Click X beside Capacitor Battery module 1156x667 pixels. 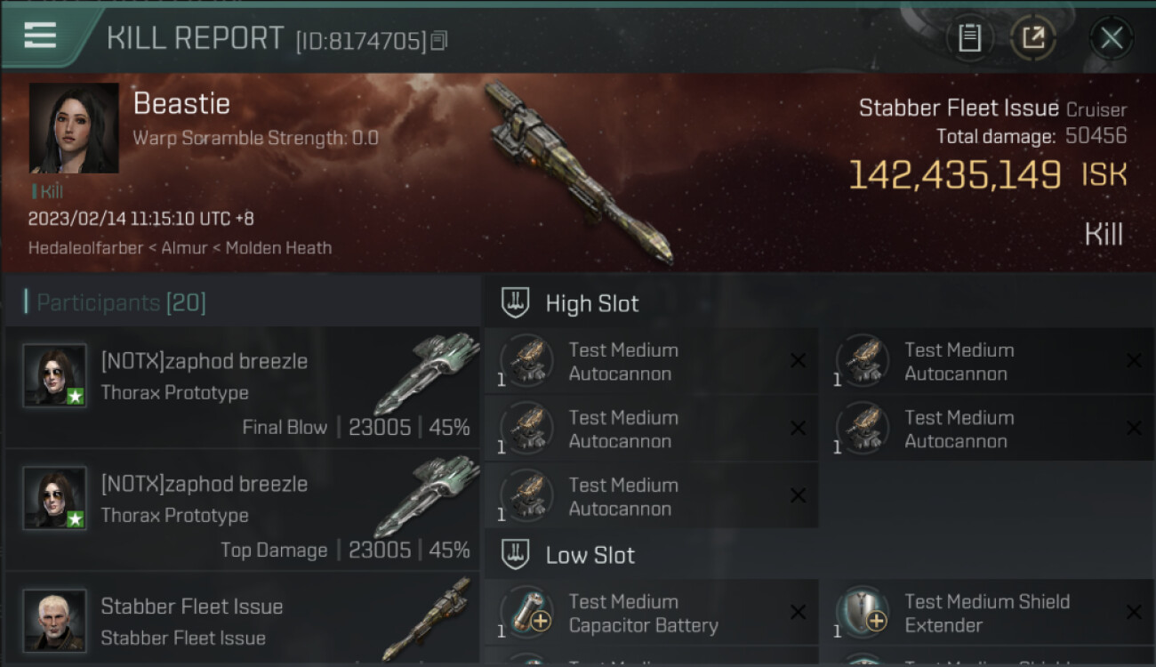coord(798,613)
